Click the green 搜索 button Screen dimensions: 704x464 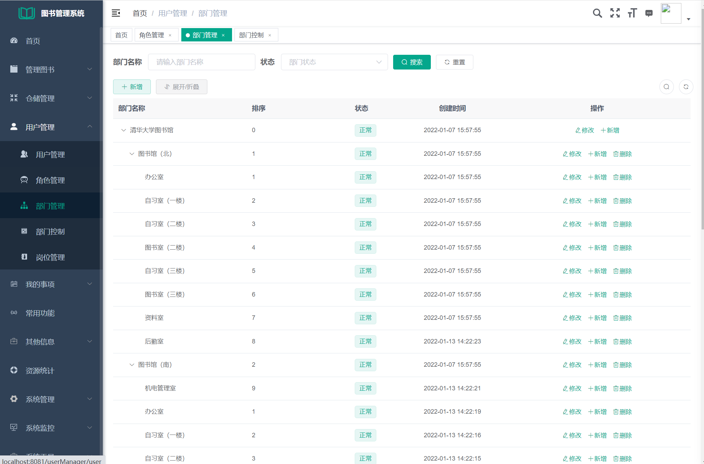(x=412, y=62)
